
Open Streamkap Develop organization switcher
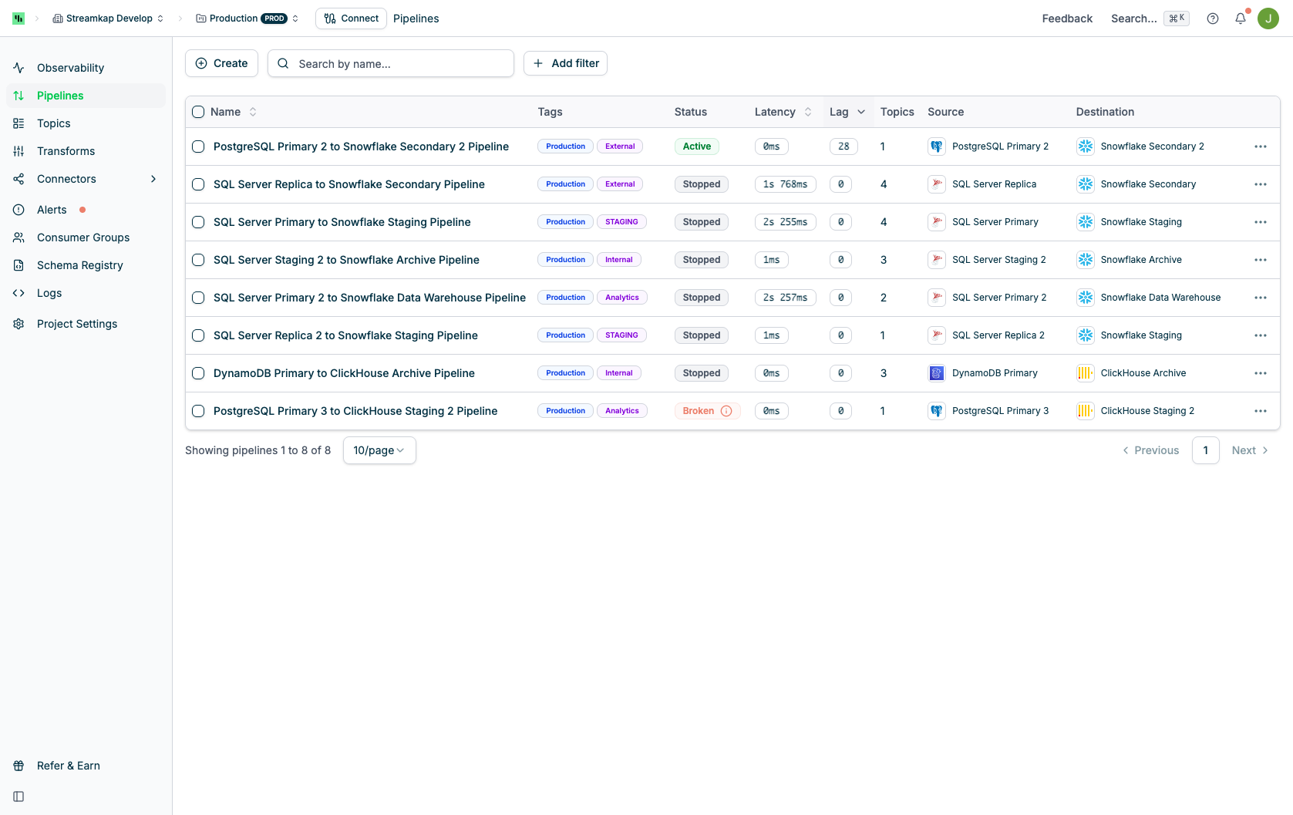click(x=108, y=19)
